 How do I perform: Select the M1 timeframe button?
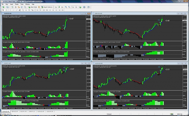coord(37,10)
